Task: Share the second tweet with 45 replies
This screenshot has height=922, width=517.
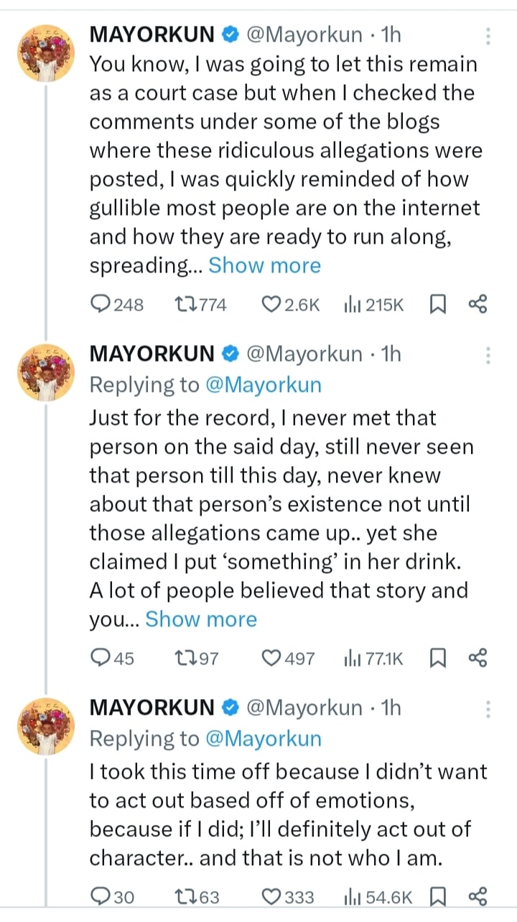Action: pyautogui.click(x=478, y=658)
